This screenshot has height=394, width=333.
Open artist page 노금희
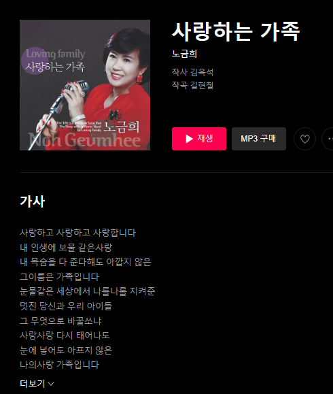184,54
